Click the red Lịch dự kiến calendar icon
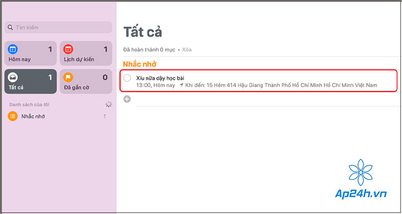This screenshot has height=214, width=402. 68,49
